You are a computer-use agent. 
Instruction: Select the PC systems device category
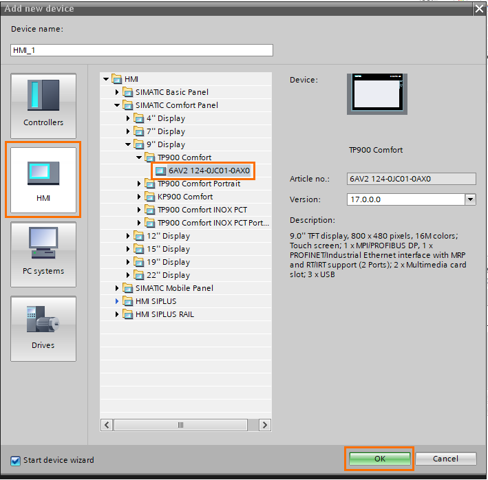click(43, 254)
